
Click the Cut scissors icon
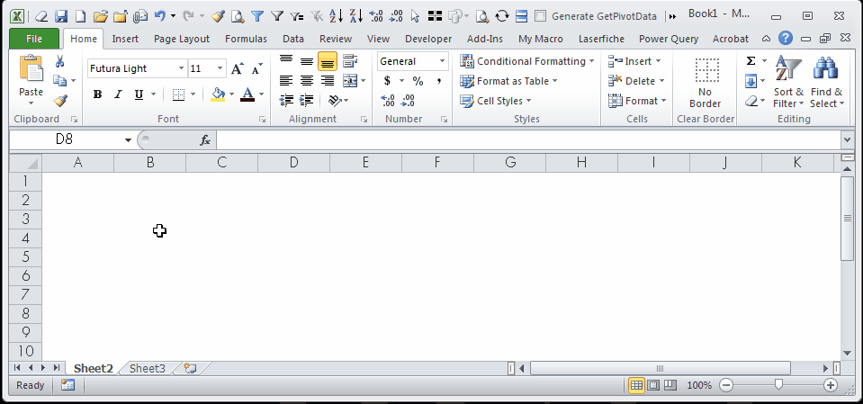[x=59, y=61]
